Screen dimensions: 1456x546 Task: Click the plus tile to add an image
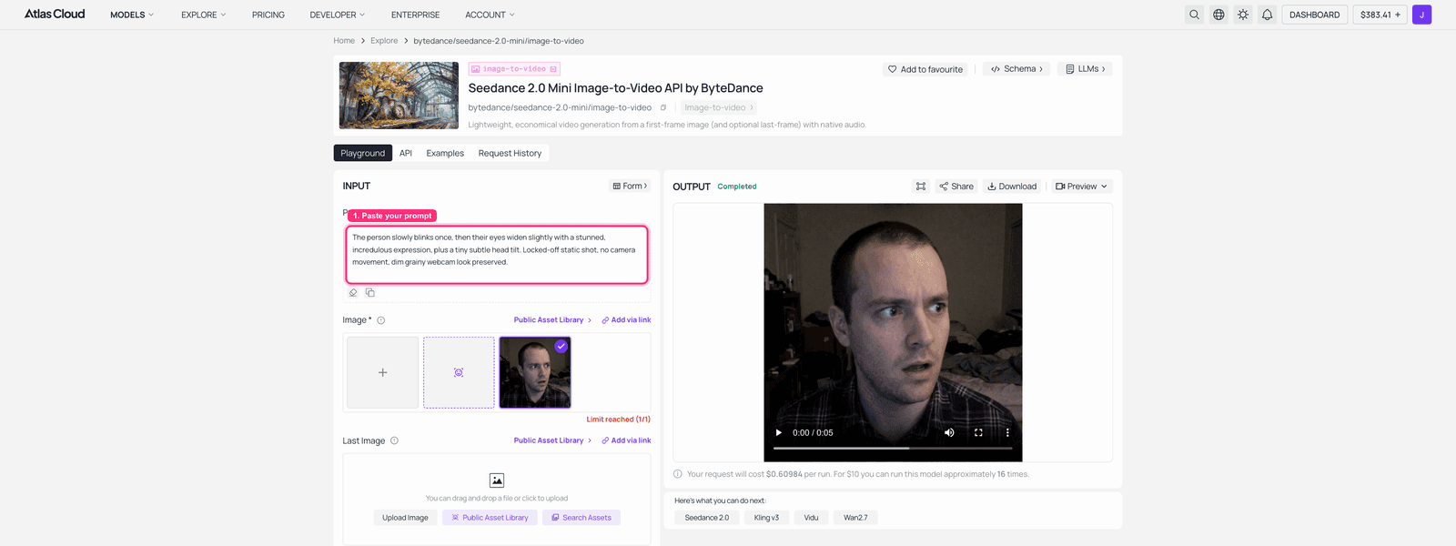click(x=382, y=372)
